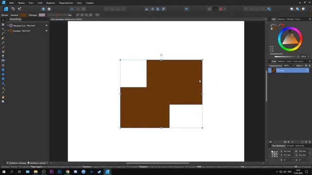This screenshot has width=312, height=175.
Task: Switch to the Swatches tab
Action: point(281,19)
